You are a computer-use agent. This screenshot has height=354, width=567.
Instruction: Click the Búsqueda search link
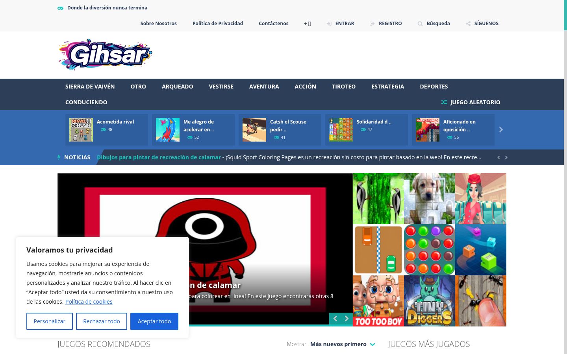coord(438,24)
